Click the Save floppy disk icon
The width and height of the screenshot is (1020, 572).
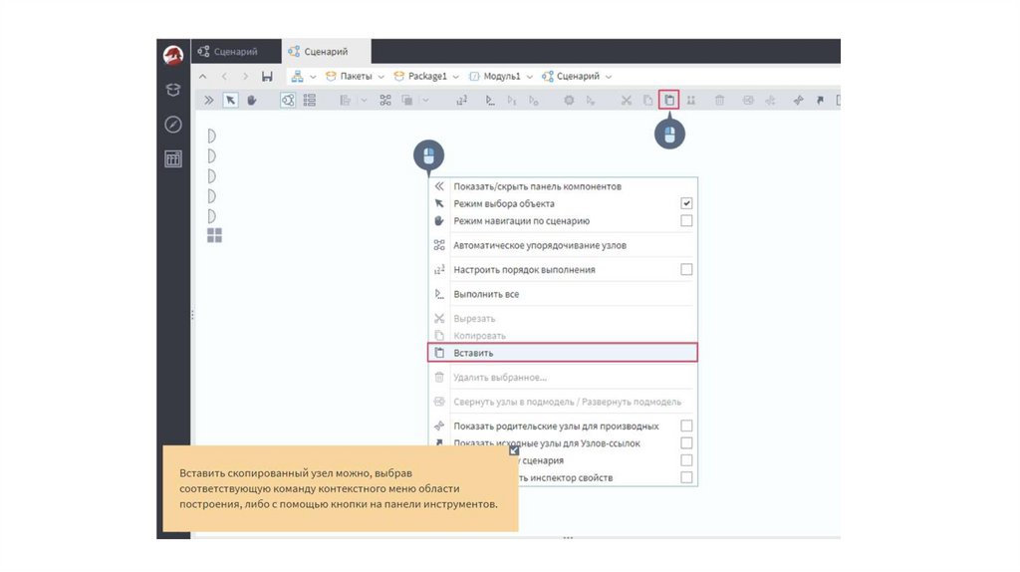(266, 77)
